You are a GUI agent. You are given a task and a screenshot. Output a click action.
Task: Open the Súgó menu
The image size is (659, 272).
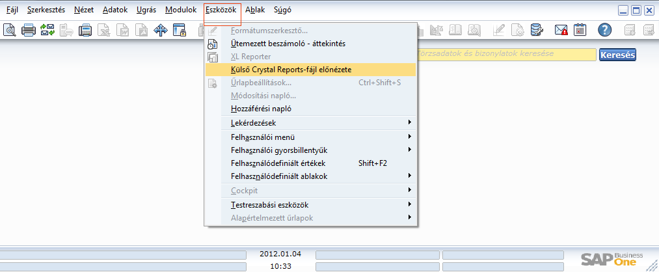pos(282,10)
